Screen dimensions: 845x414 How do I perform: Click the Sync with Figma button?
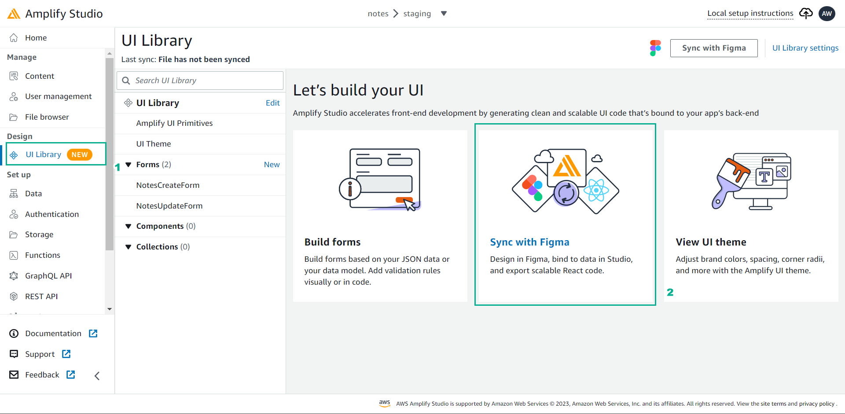(x=714, y=48)
